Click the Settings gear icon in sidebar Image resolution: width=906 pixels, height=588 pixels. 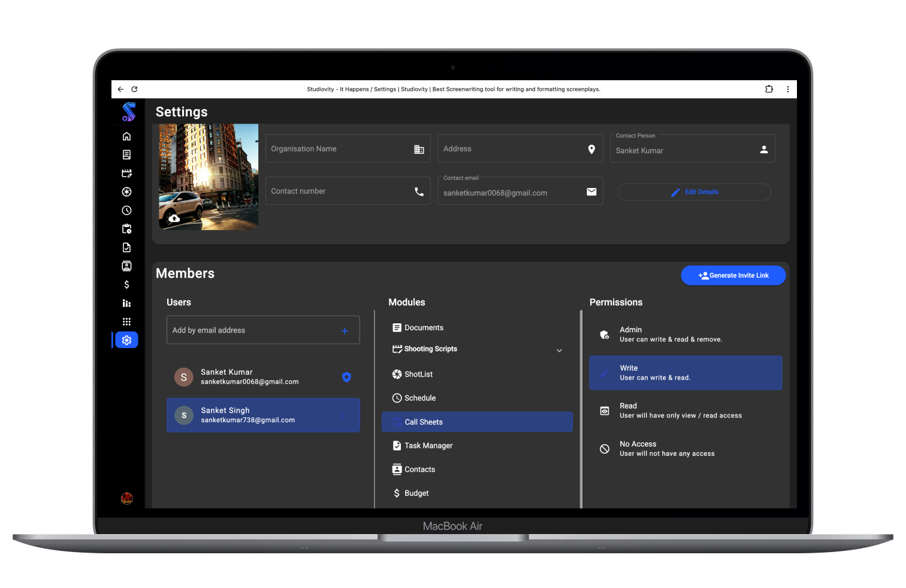coord(126,340)
